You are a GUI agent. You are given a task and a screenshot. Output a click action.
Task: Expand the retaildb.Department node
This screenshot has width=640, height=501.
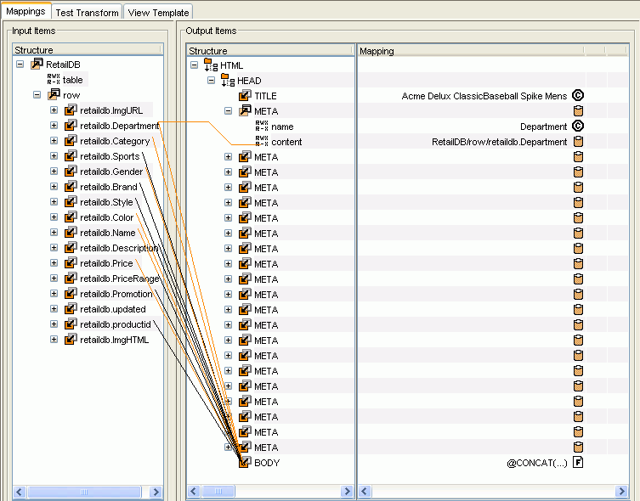[54, 126]
